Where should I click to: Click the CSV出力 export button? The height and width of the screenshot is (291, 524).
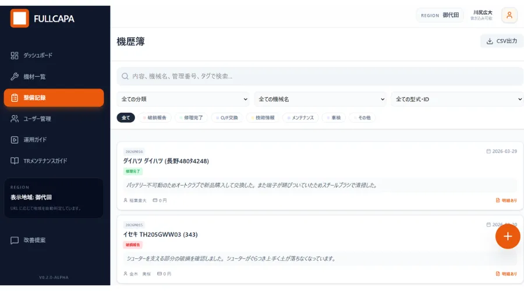coord(501,41)
